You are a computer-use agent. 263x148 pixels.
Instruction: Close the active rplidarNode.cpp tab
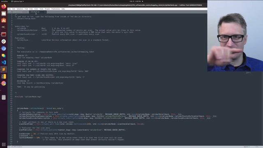pos(45,12)
